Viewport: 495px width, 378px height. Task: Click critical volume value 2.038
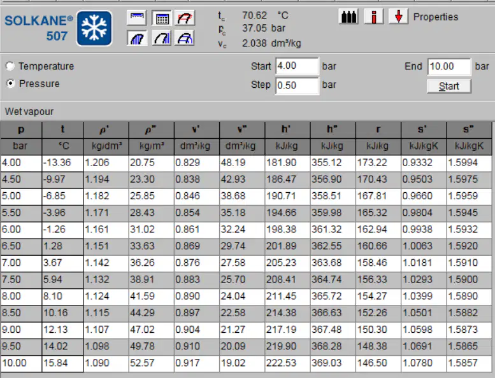pos(254,43)
